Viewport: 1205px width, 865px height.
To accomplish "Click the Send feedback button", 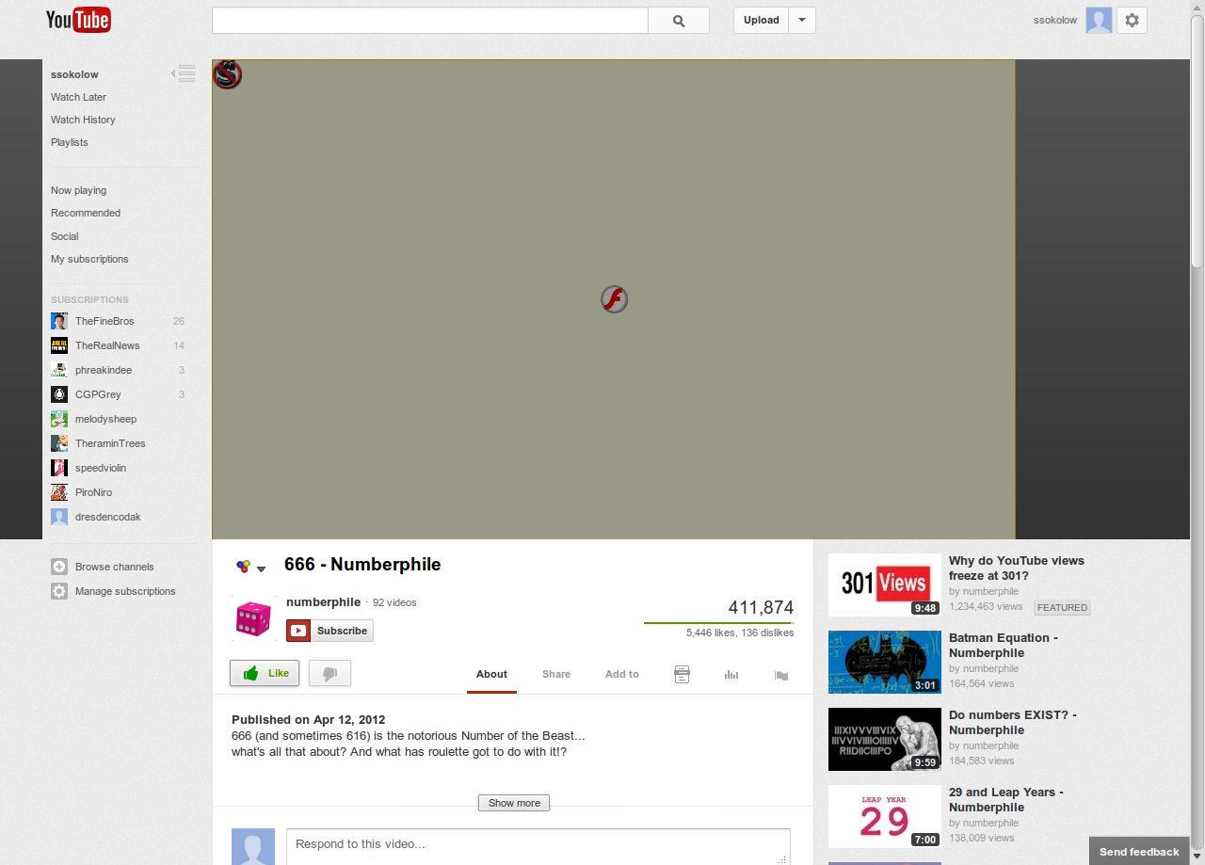I will point(1139,850).
